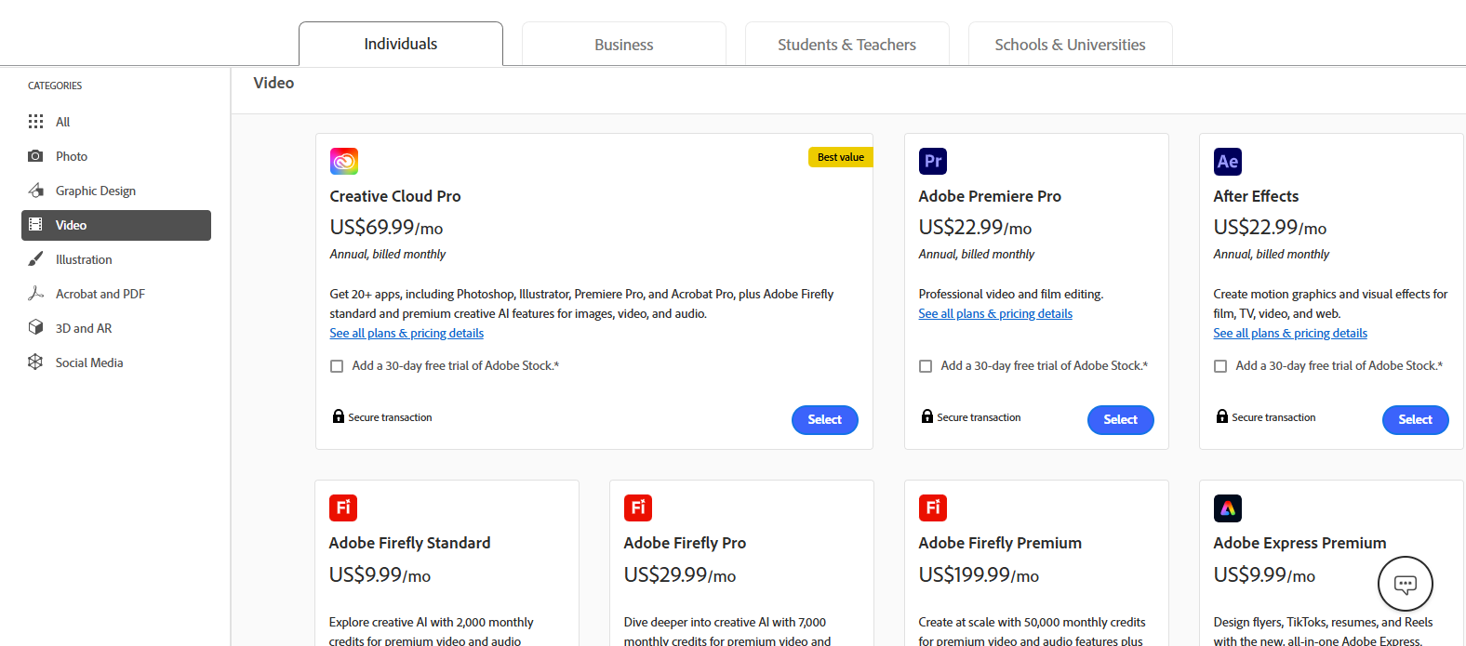Click the Video film strip icon
Image resolution: width=1466 pixels, height=646 pixels.
[35, 225]
